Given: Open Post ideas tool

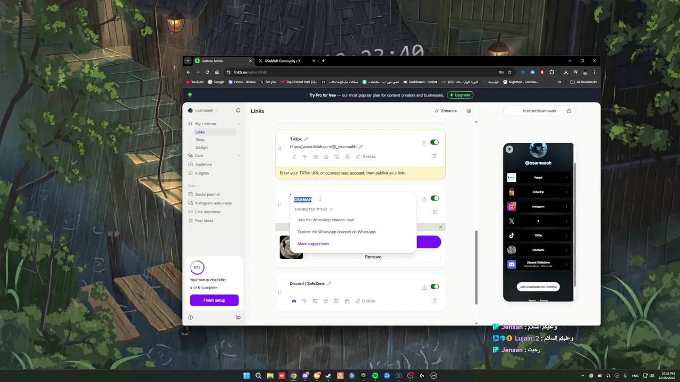Looking at the screenshot, I should coord(200,221).
